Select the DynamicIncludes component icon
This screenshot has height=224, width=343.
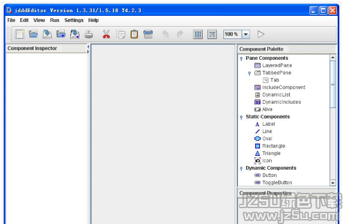[258, 102]
